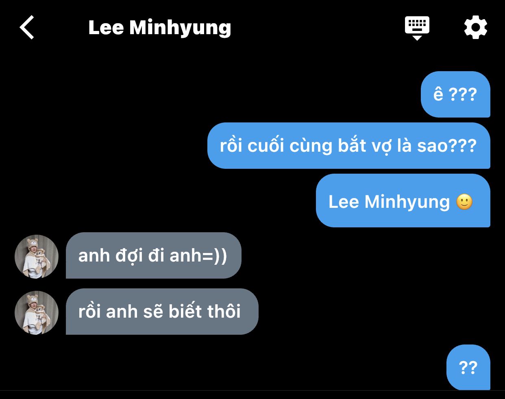Tap the hide keyboard icon

pyautogui.click(x=417, y=28)
